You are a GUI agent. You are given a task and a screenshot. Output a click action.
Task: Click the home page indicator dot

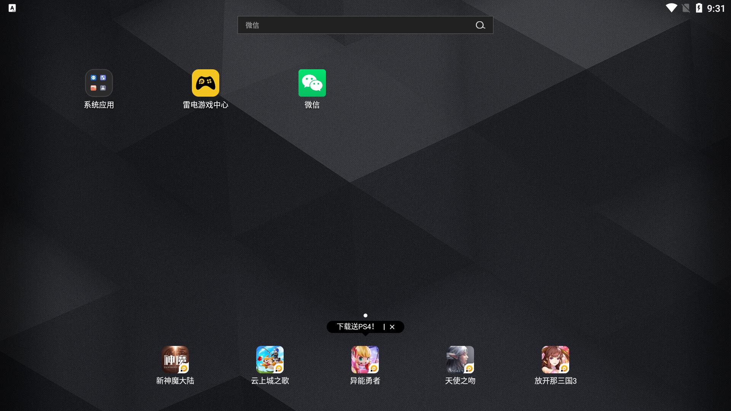pyautogui.click(x=365, y=315)
